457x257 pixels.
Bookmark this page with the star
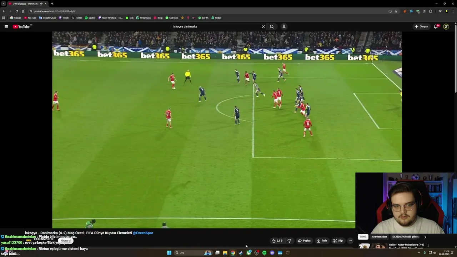[396, 11]
